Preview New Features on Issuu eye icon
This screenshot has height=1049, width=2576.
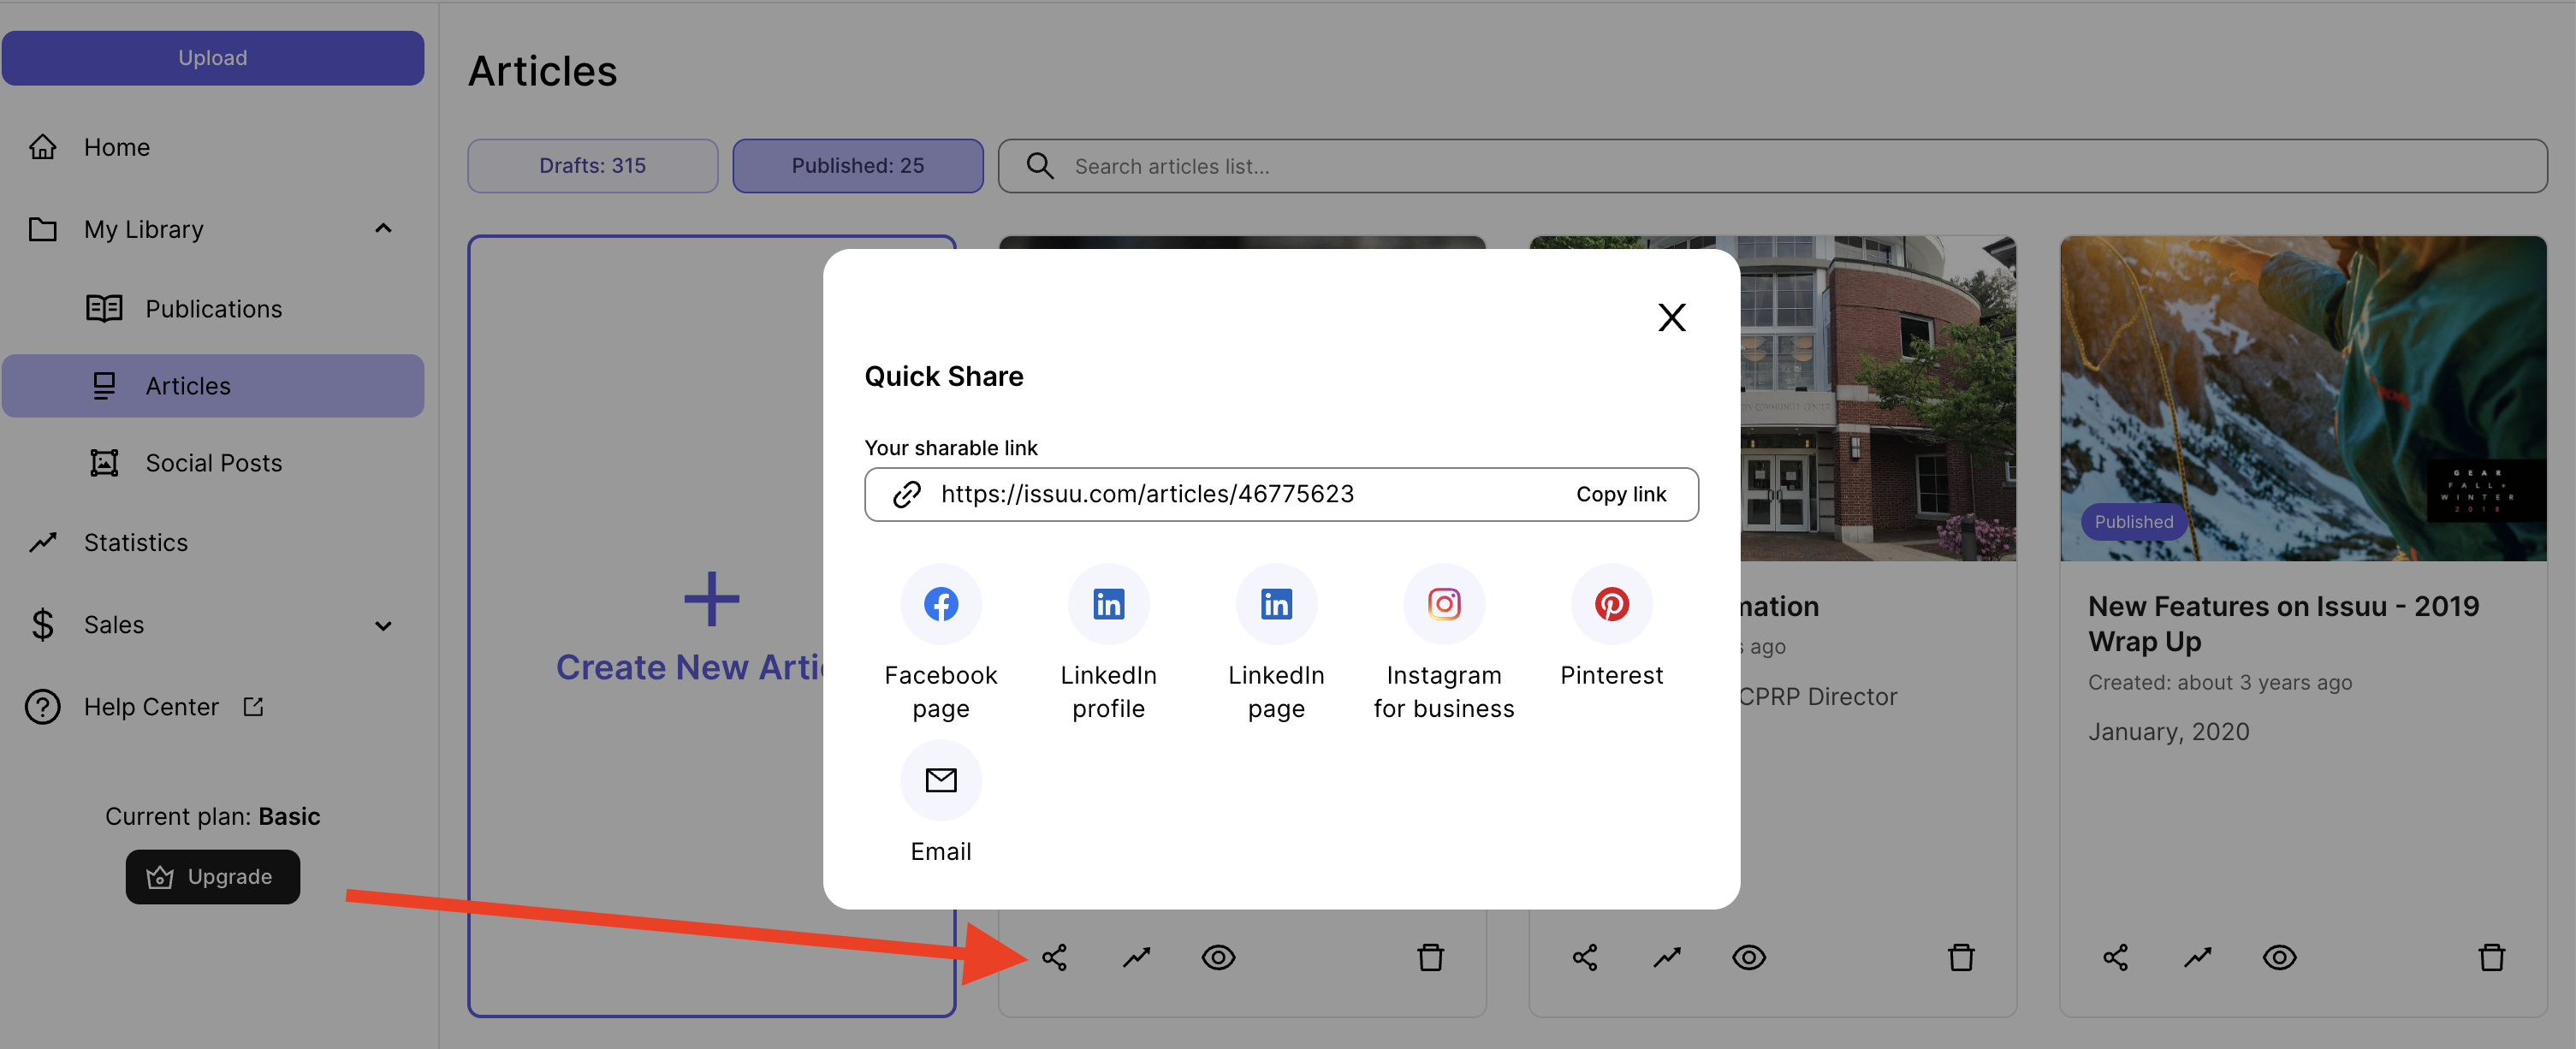click(2279, 957)
